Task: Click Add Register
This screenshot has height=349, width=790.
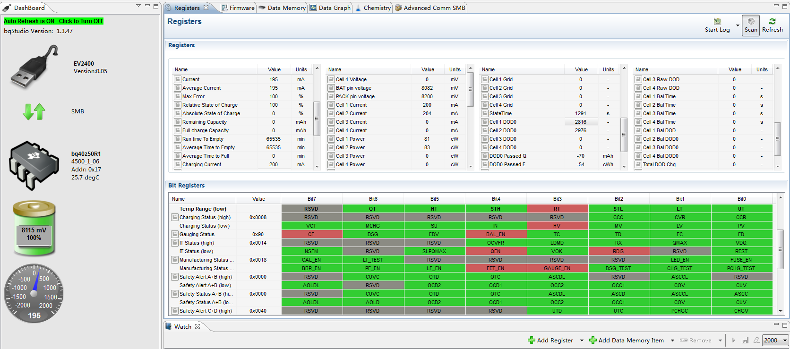Action: 550,340
